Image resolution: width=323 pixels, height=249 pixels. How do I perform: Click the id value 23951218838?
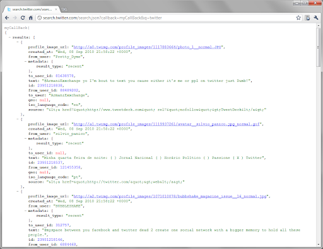click(50, 86)
